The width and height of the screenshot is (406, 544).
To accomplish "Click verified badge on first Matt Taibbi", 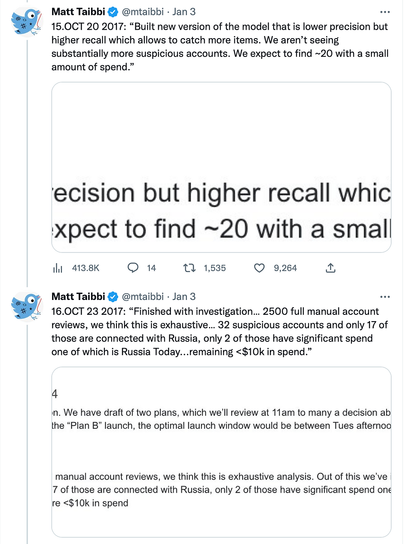I will (x=113, y=12).
